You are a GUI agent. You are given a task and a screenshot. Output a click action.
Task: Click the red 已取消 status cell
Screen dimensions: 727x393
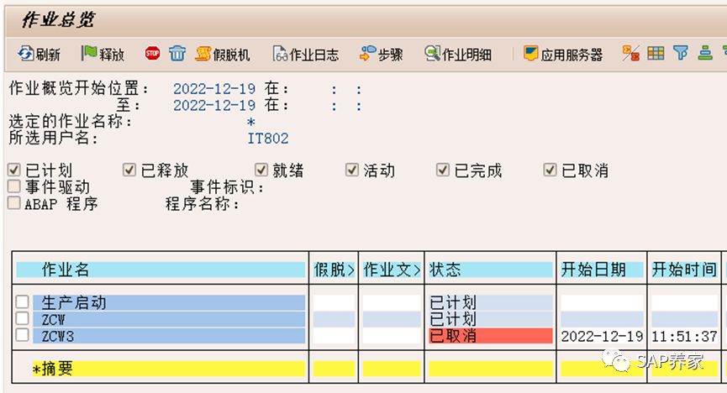(x=491, y=336)
